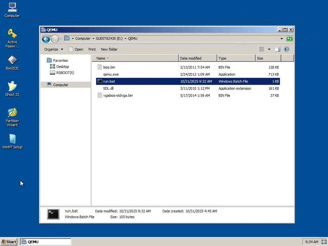Select the BootICE desktop icon

[x=12, y=62]
